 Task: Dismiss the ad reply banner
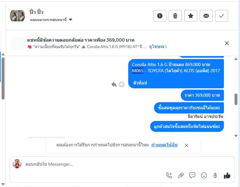pyautogui.click(x=227, y=43)
